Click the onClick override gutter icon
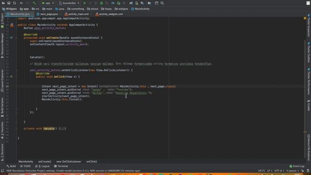 [x=12, y=77]
